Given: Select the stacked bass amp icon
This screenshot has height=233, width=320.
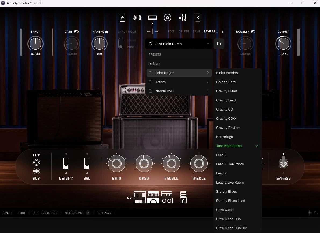Looking at the screenshot, I should tap(183, 197).
